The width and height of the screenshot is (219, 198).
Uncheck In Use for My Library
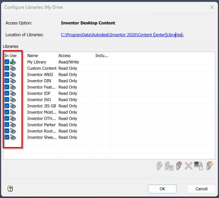pos(7,62)
